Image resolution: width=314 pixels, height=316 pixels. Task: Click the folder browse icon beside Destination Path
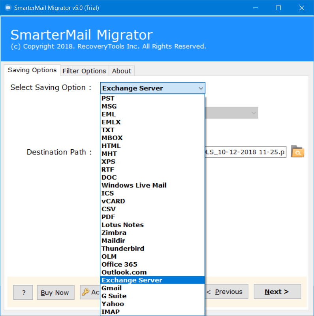click(297, 152)
